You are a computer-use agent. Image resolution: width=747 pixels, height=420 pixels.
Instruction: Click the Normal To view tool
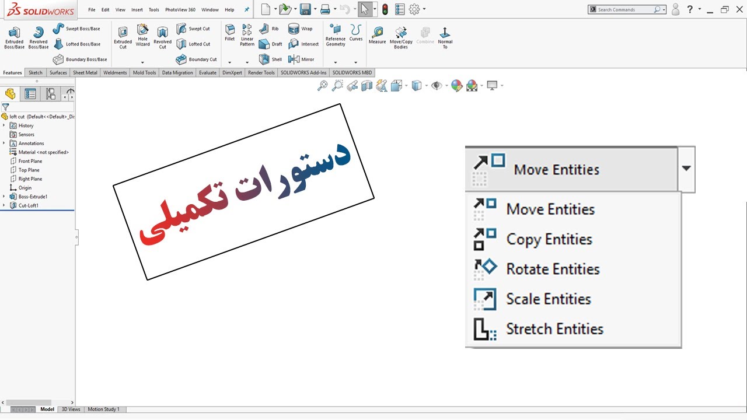(445, 37)
